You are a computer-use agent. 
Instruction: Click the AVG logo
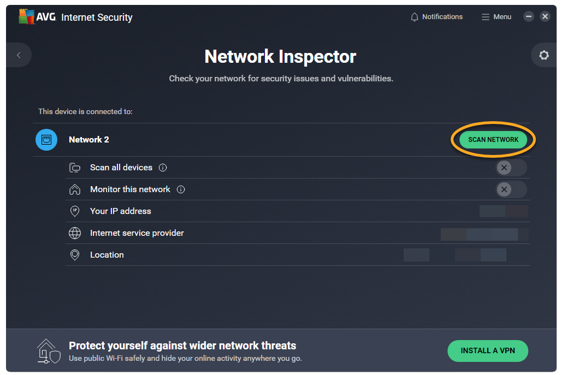36,17
